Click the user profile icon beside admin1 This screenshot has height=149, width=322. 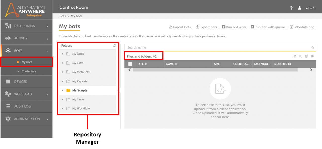[300, 8]
